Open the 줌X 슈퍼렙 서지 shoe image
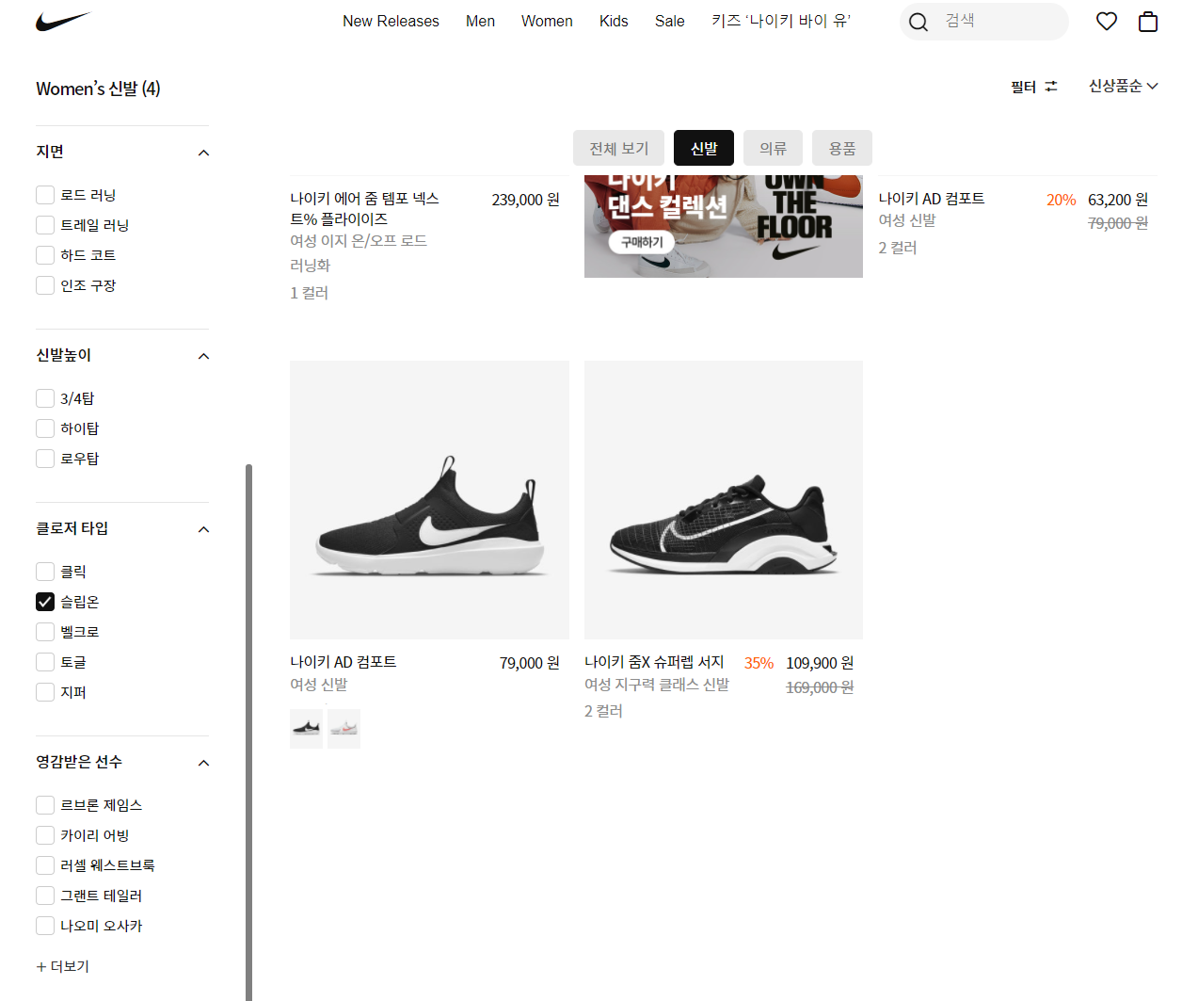Screen dimensions: 1198x1001 tap(724, 500)
